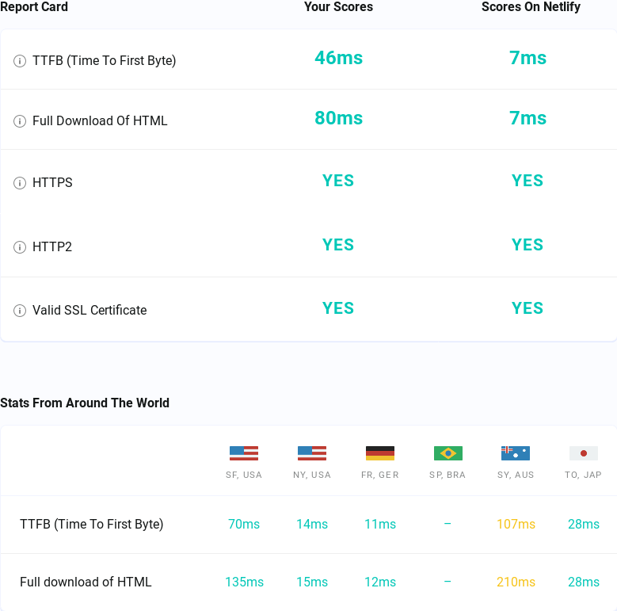Click the 210ms Sydney download value

[x=516, y=582]
